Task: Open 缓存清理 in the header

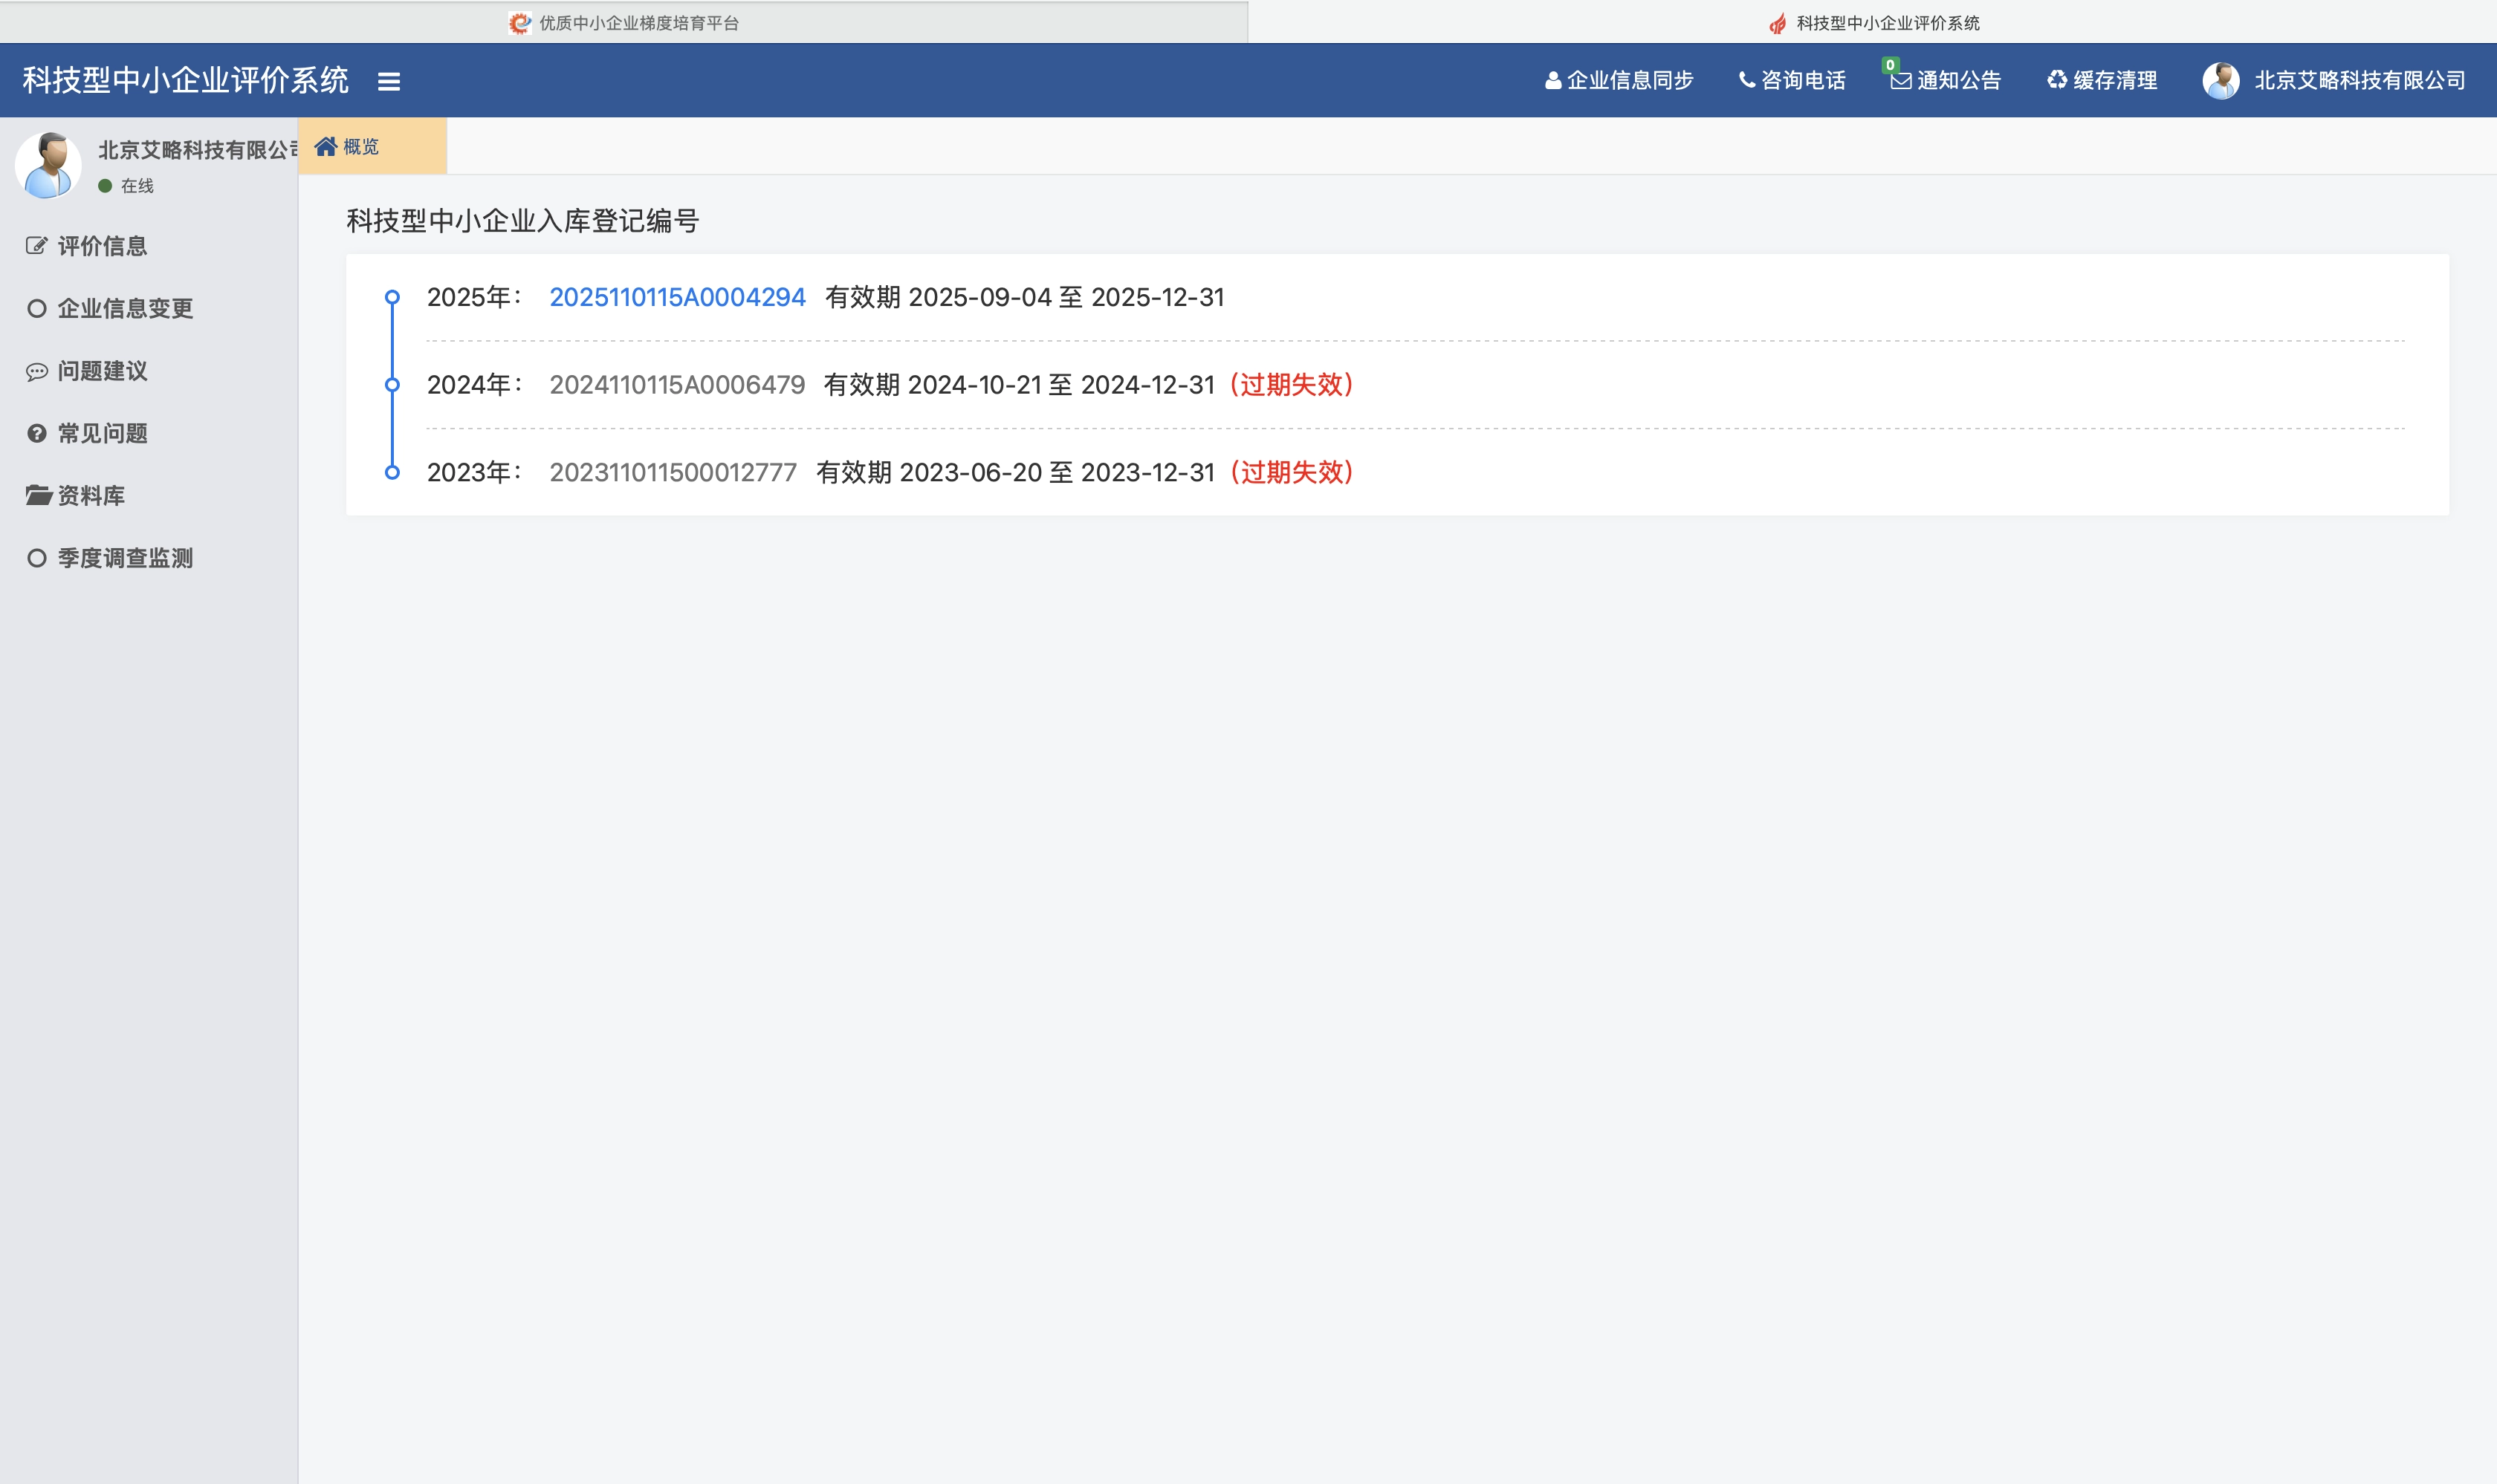Action: coord(2102,80)
